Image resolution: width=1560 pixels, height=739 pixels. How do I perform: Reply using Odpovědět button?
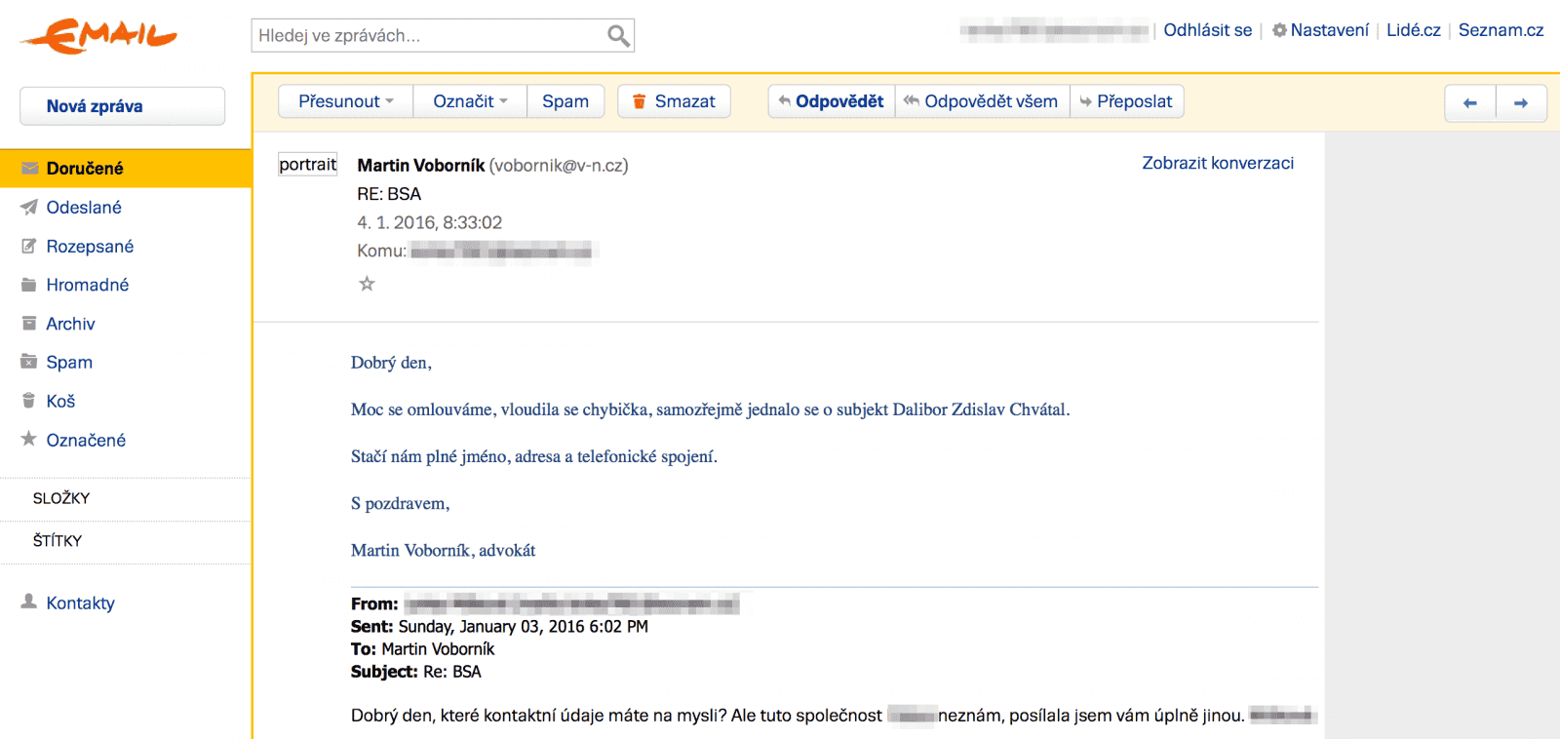tap(832, 101)
